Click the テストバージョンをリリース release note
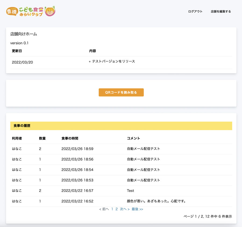Image resolution: width=242 pixels, height=227 pixels. pos(113,61)
